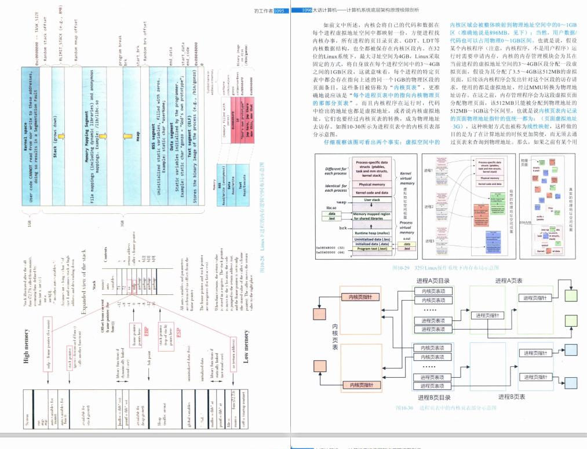Click the diagram label '进程B页目录'
The height and width of the screenshot is (449, 587).
pos(434,397)
